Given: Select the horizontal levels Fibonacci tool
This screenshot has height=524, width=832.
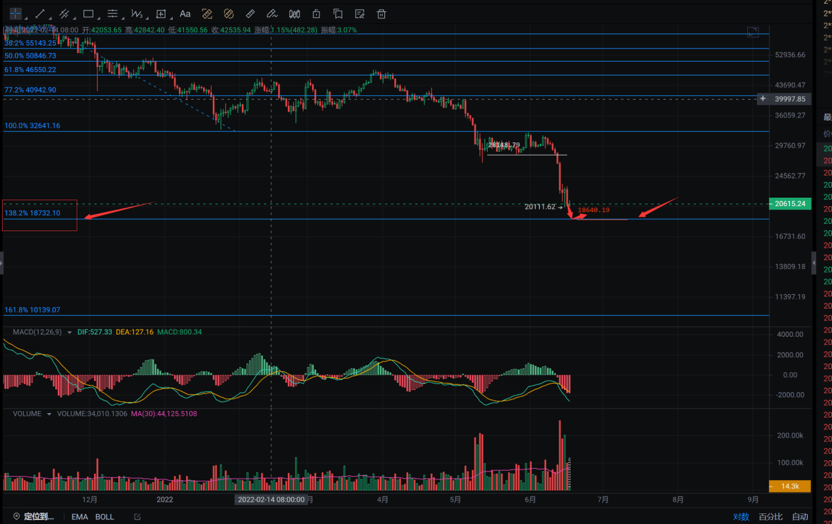Looking at the screenshot, I should [x=112, y=13].
